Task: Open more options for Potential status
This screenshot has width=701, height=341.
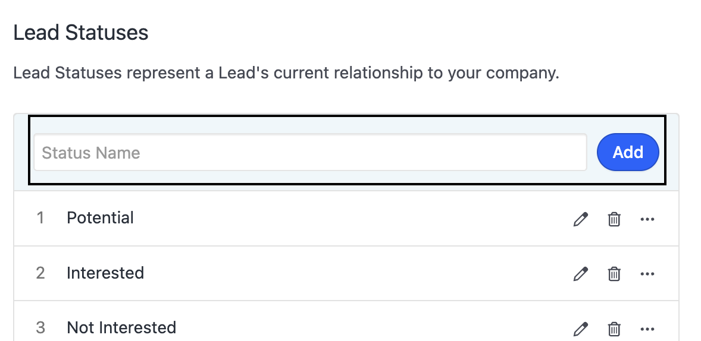Action: pyautogui.click(x=647, y=219)
